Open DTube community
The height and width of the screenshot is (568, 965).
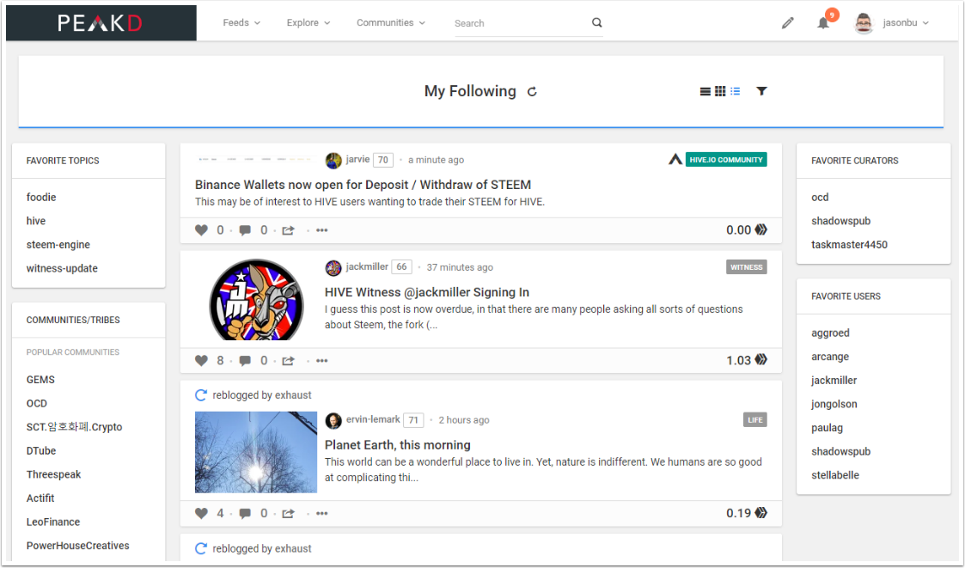point(41,451)
